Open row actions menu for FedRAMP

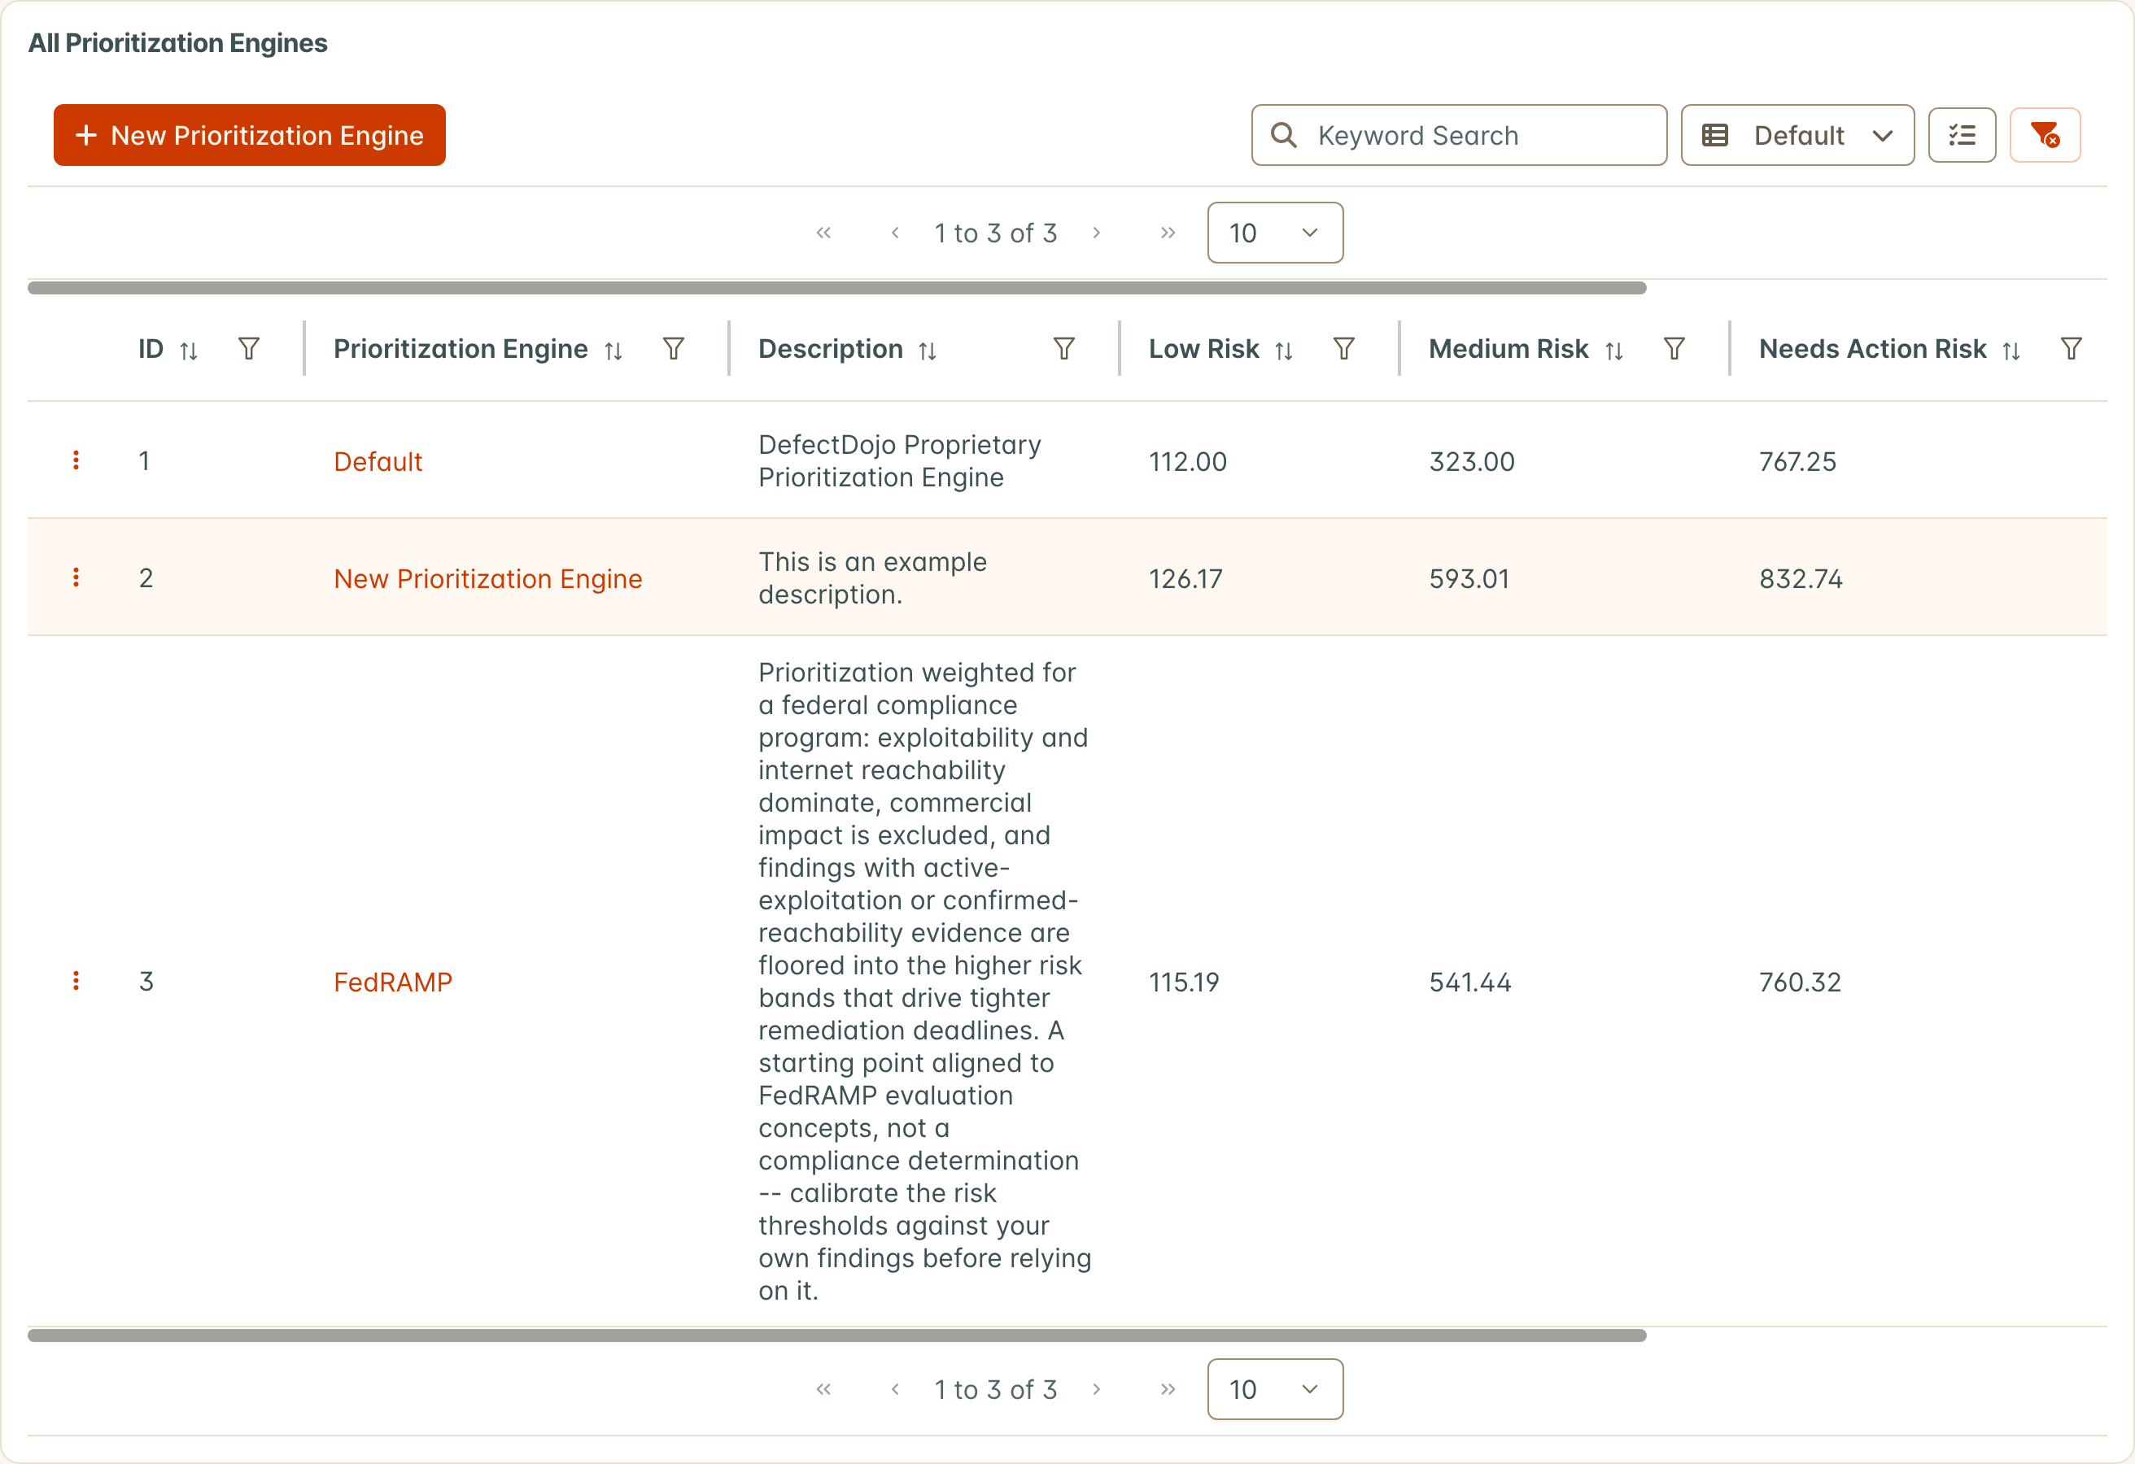click(76, 981)
